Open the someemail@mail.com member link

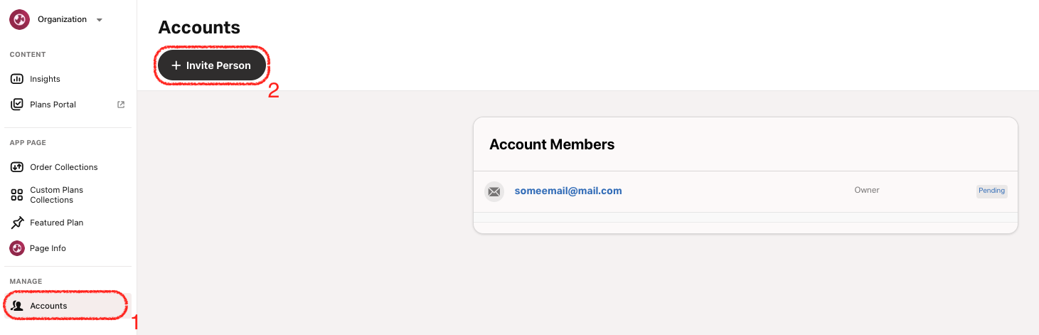tap(568, 191)
